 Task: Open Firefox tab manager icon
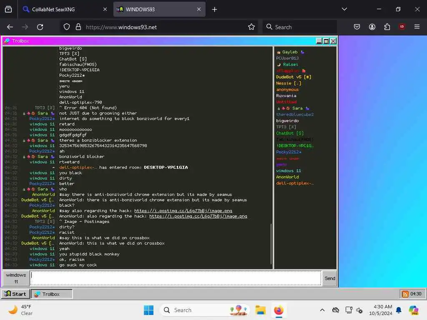coord(8,9)
